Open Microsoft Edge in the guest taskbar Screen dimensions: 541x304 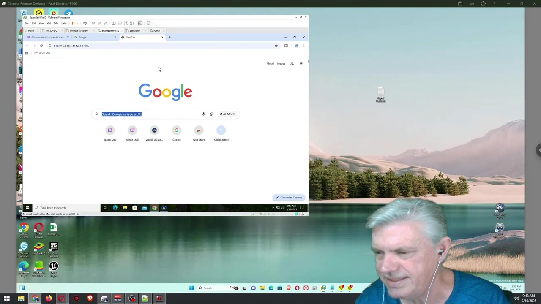[x=115, y=208]
